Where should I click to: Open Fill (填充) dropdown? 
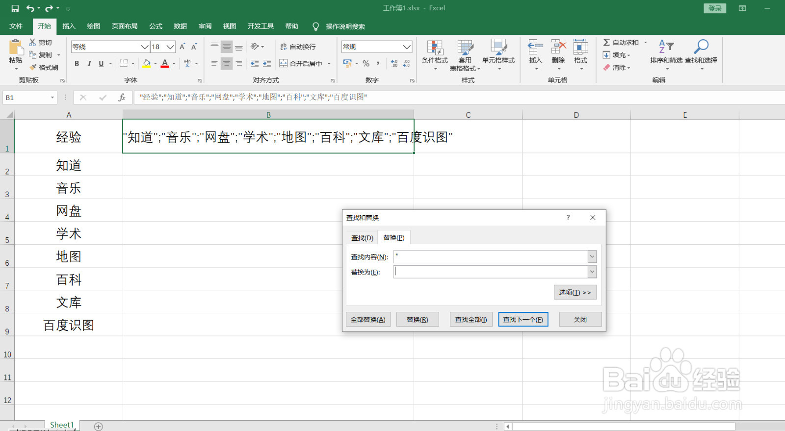pos(617,55)
